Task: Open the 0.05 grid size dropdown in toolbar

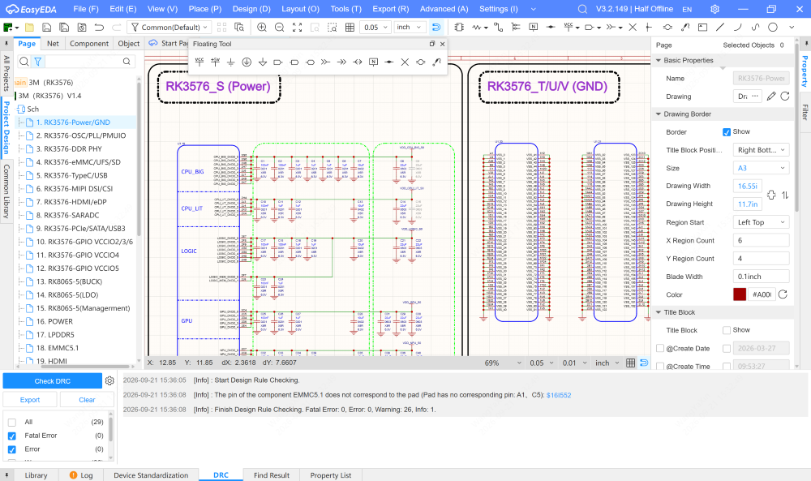Action: (375, 28)
